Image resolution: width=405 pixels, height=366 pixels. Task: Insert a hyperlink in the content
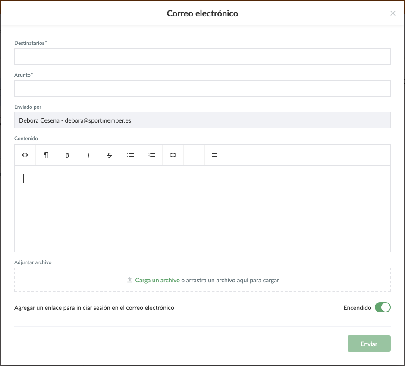(173, 155)
